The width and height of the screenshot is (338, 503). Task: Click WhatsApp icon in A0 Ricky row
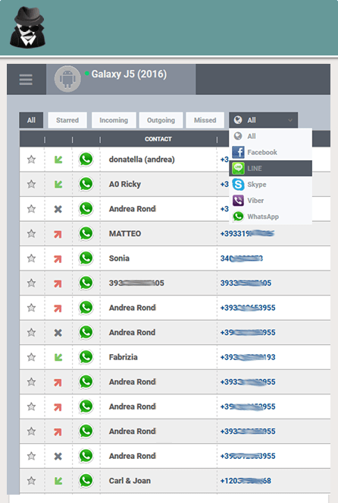point(86,184)
